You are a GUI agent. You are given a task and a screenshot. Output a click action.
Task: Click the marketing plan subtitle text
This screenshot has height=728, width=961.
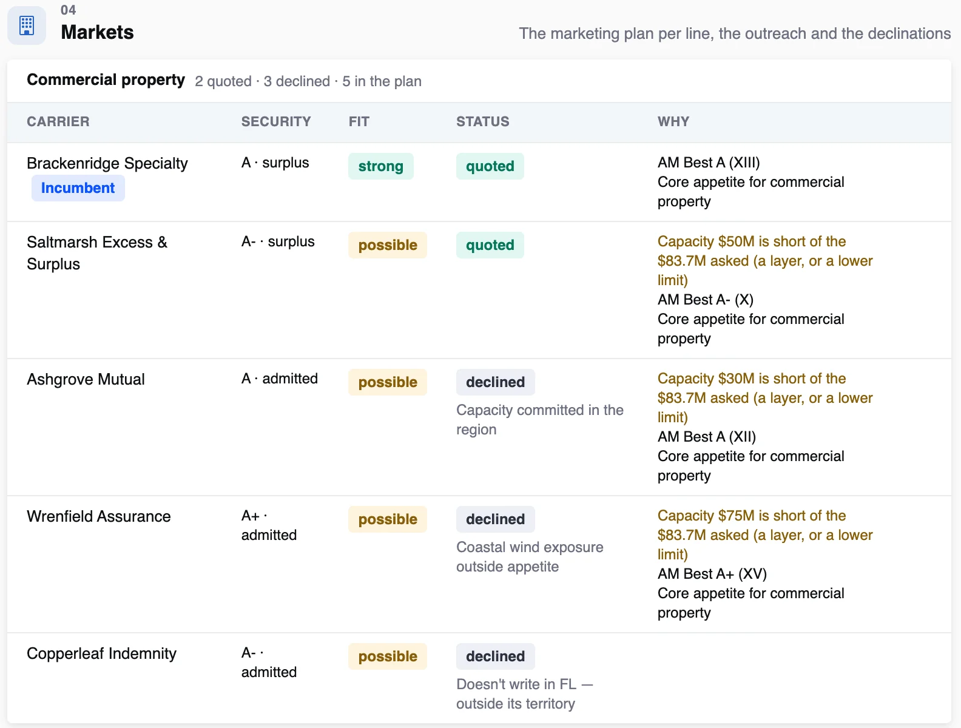[x=735, y=33]
